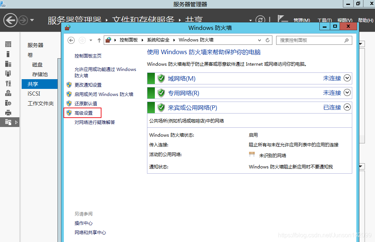Click Server Manager forward arrow button
Image resolution: width=375 pixels, height=242 pixels.
[23, 20]
